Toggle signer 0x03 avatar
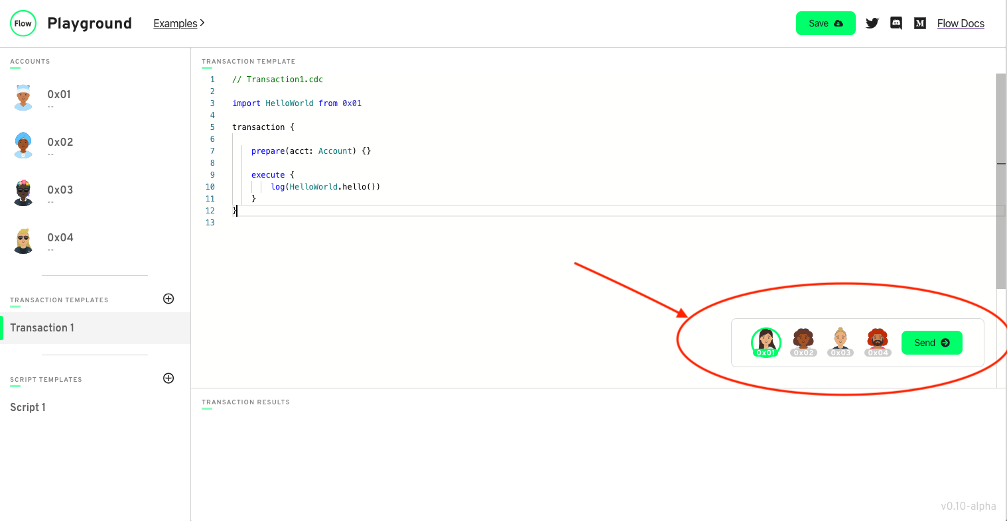The height and width of the screenshot is (521, 1007). click(x=840, y=342)
